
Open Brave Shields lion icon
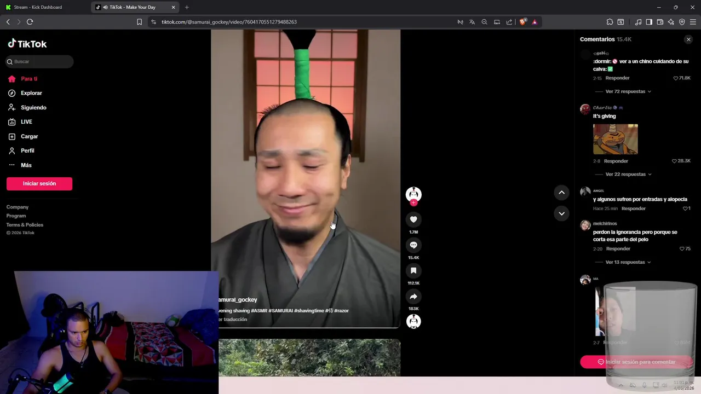click(522, 22)
